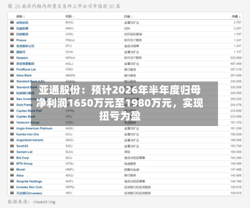
Task: Select the market cap value '2.79T'
Action: pos(237,22)
